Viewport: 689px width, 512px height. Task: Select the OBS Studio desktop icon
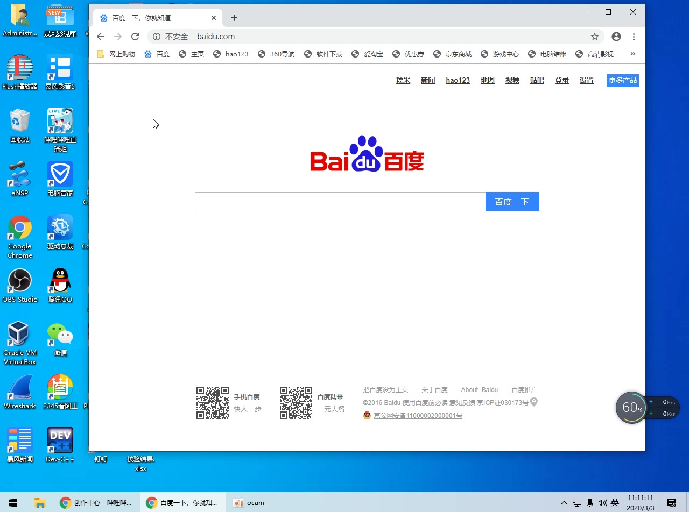[x=20, y=286]
